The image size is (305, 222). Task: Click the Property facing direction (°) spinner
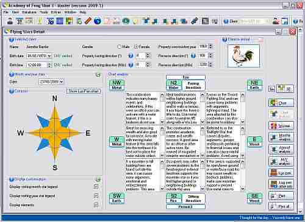148,55
